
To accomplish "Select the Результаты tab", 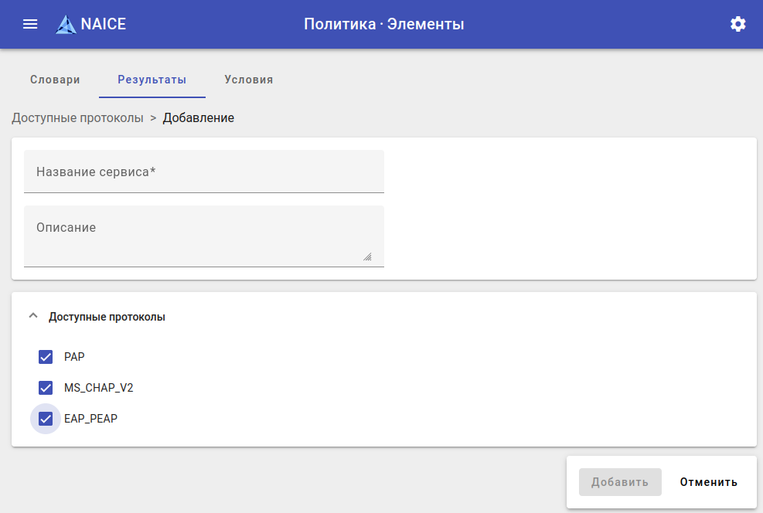I will pyautogui.click(x=152, y=80).
